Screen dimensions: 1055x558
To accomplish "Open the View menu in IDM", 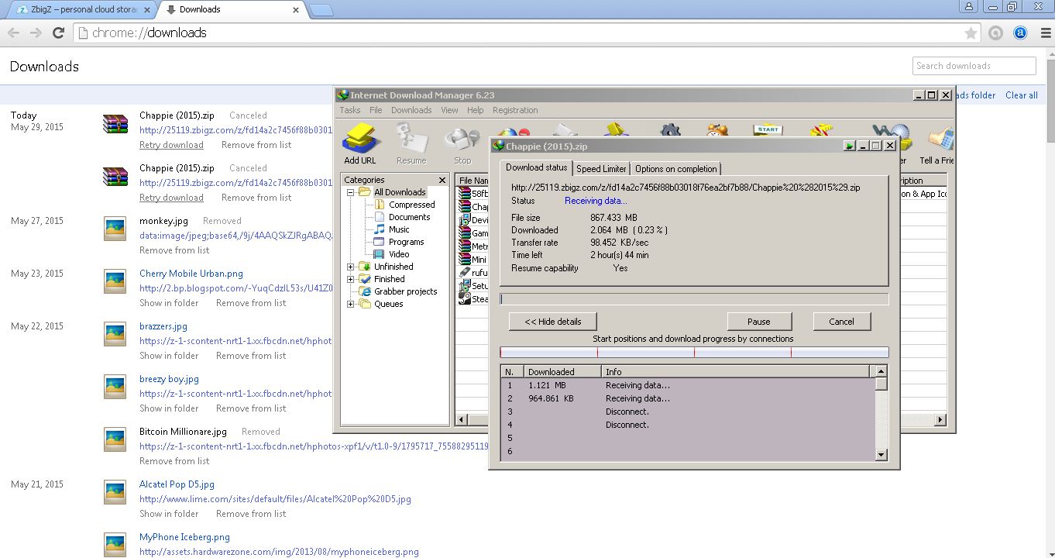I will point(449,110).
